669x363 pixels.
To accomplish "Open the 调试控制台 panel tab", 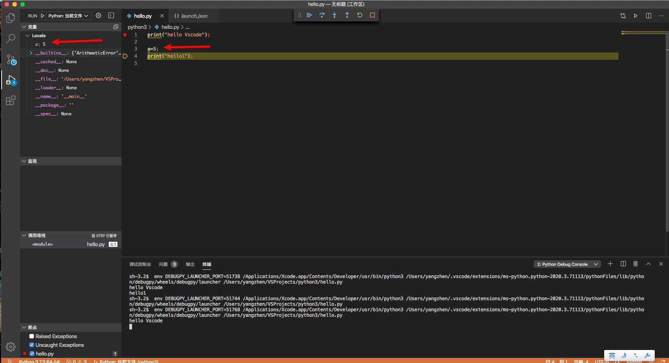I will (140, 264).
